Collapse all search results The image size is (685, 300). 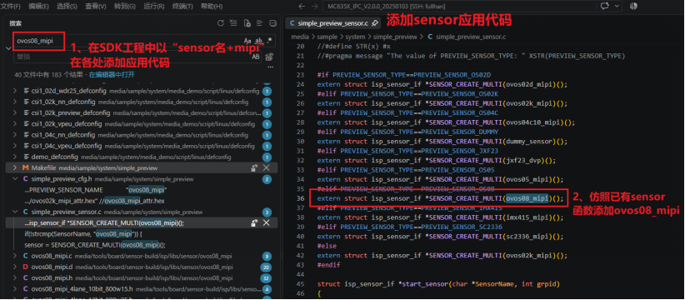coord(272,23)
